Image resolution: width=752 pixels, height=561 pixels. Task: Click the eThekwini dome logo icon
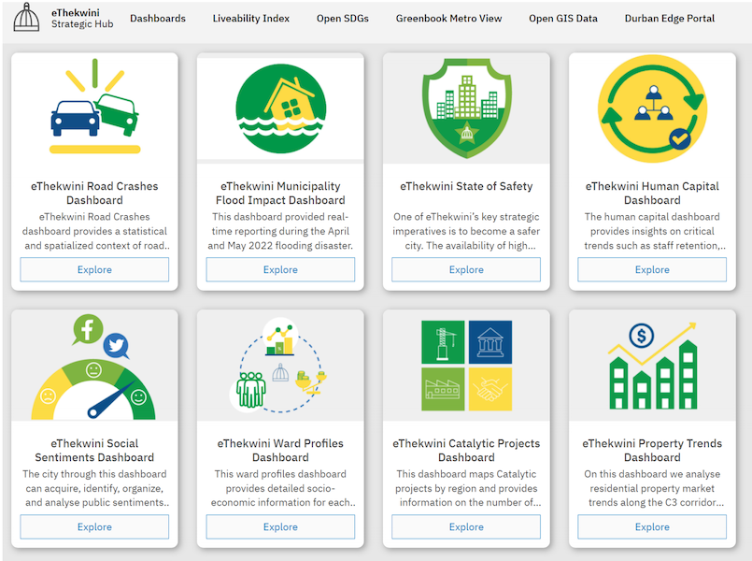26,17
